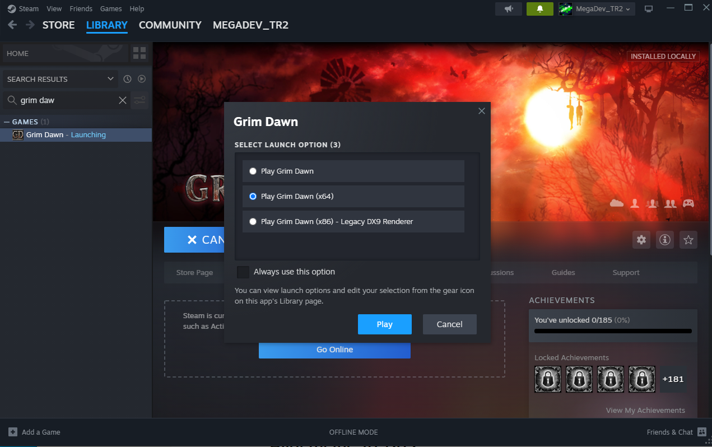Go back with the left arrow
Screen dimensions: 712x447
click(12, 25)
